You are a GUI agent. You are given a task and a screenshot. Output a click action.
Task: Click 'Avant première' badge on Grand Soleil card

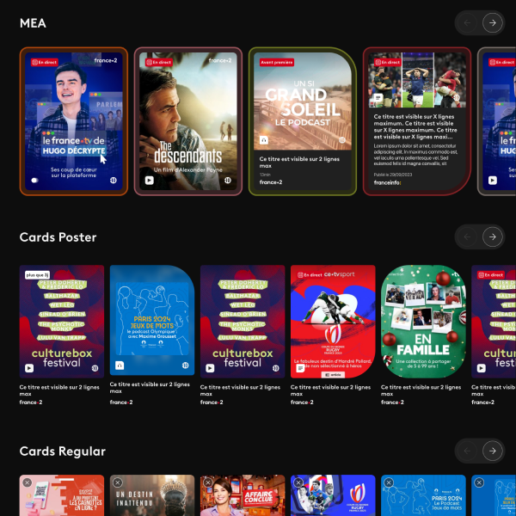pos(277,62)
